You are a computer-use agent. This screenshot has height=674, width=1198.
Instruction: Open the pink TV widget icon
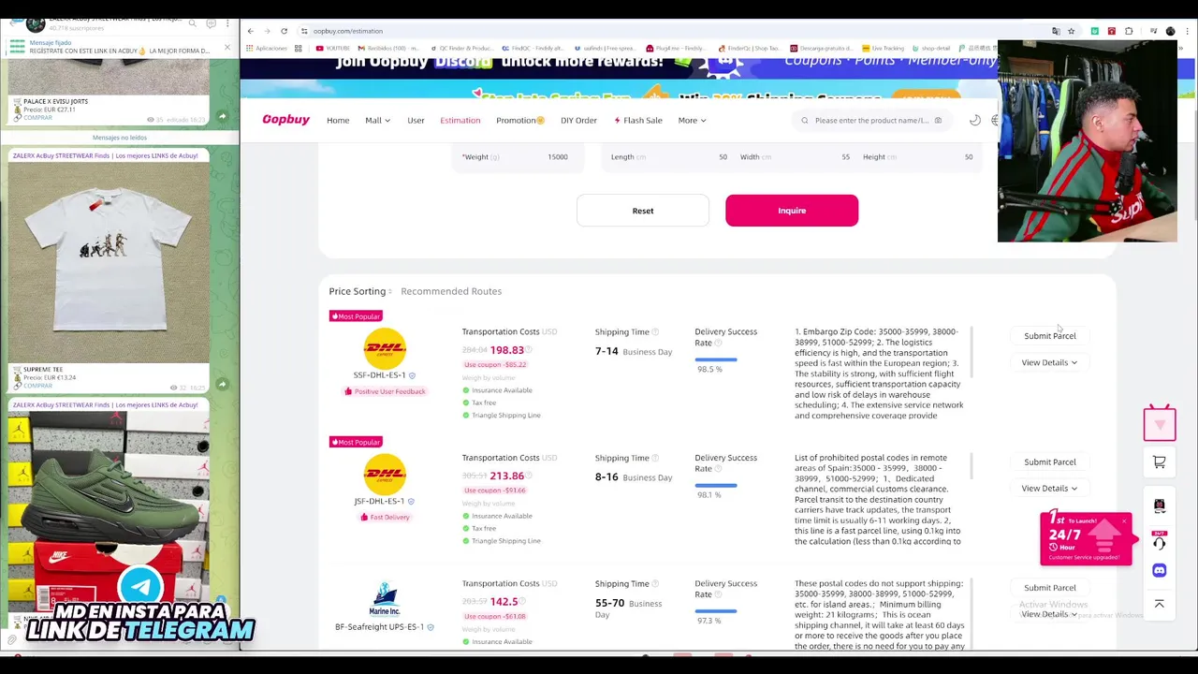click(1160, 423)
